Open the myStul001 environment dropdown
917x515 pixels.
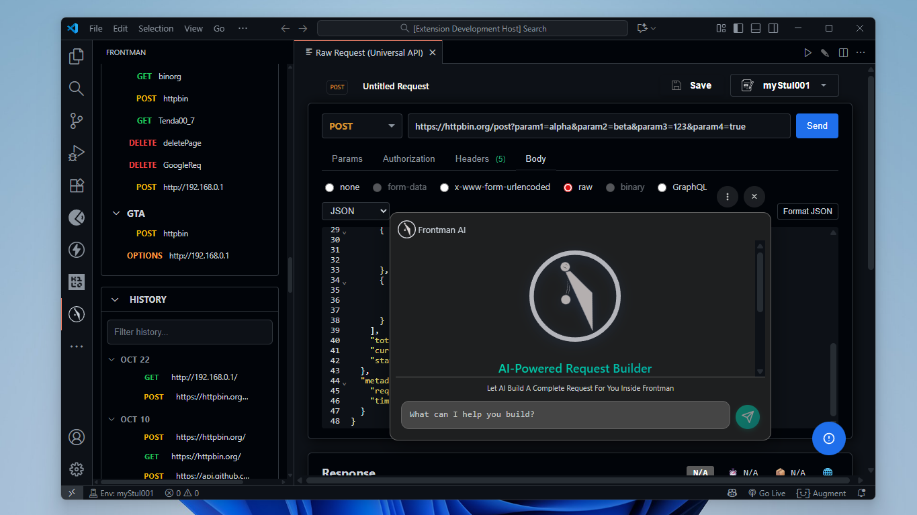click(785, 85)
